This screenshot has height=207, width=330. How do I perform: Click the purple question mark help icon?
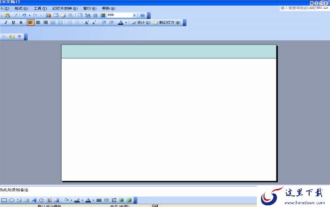[19, 37]
